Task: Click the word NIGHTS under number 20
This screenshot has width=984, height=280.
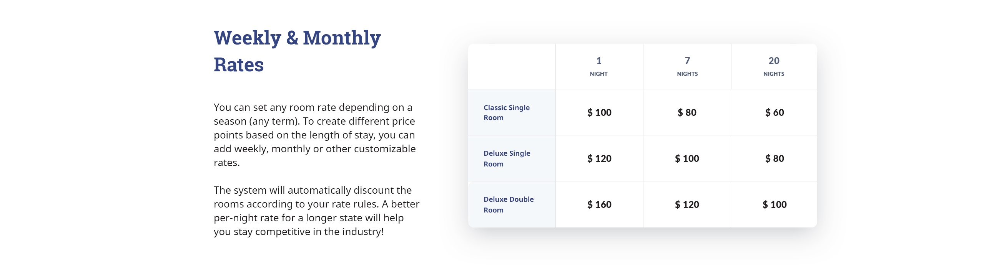Action: click(774, 74)
